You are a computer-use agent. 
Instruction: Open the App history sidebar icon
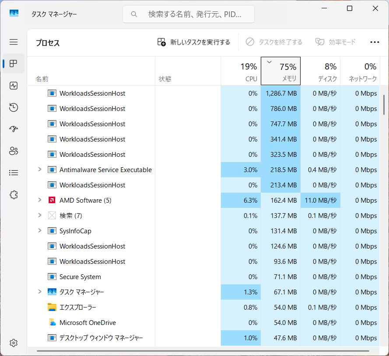point(13,107)
